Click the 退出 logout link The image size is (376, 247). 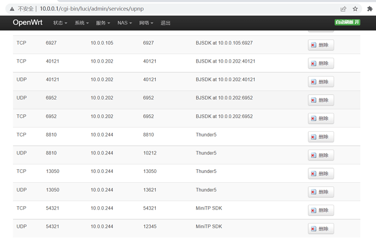(165, 23)
